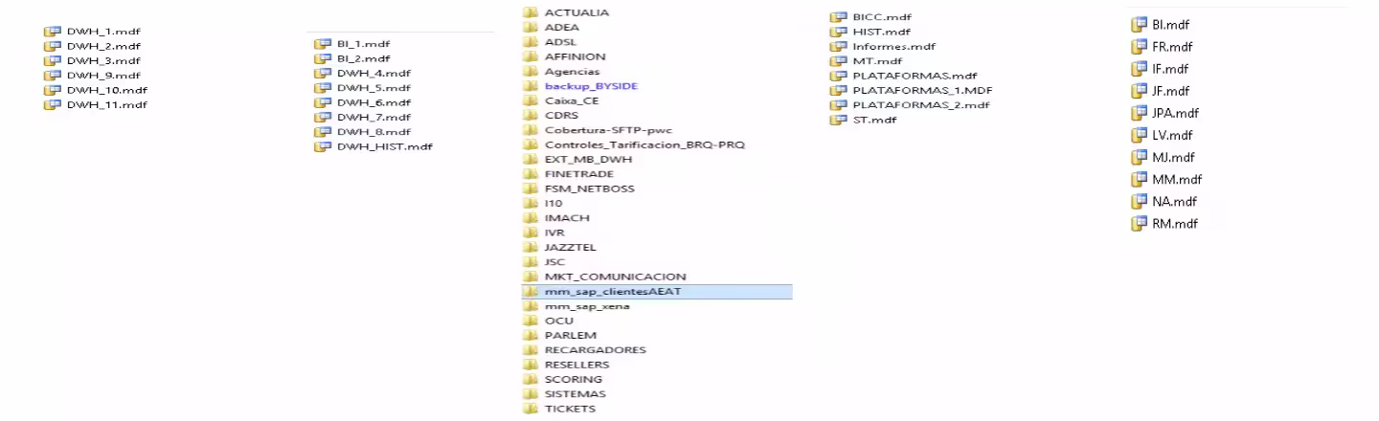Select the RECARGADORES folder name
The height and width of the screenshot is (421, 1379).
[x=595, y=350]
